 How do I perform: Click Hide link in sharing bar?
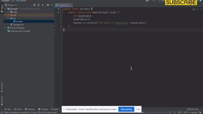point(138,109)
